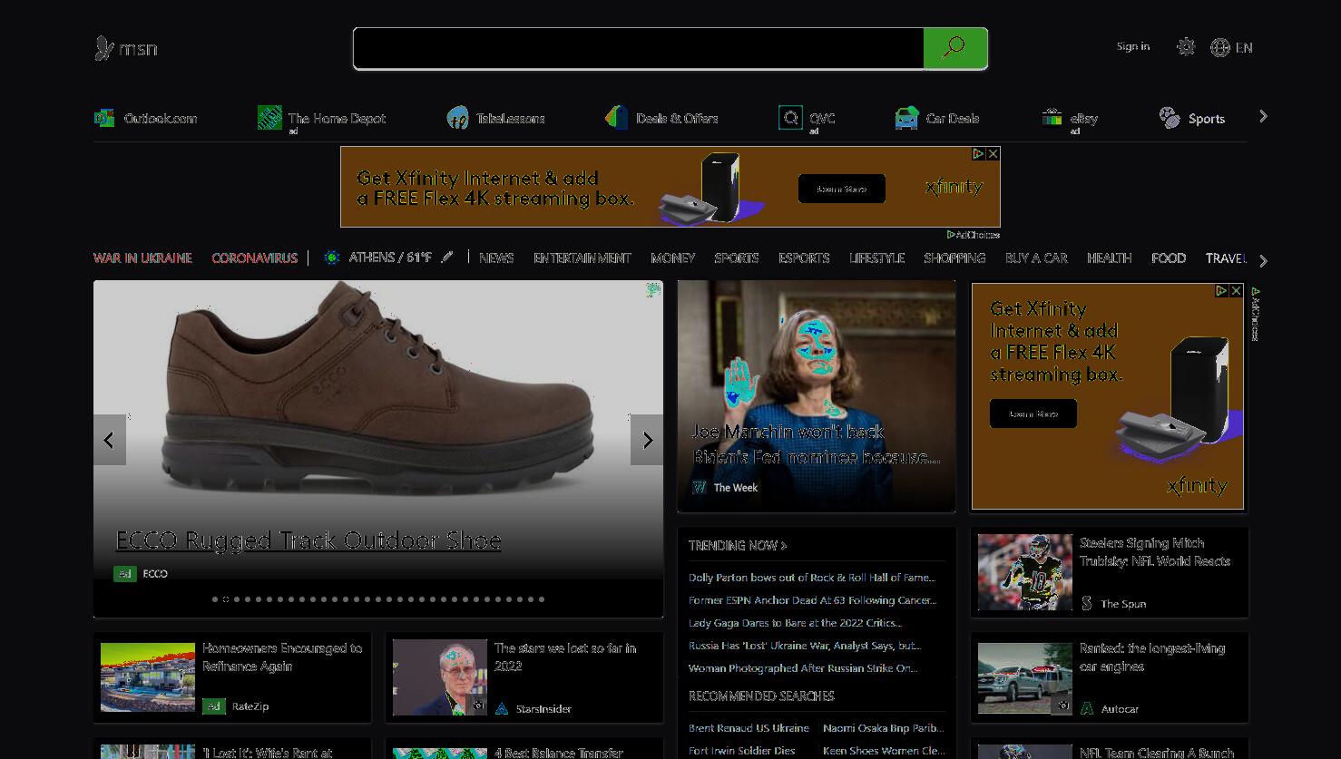
Task: Click the Autocar source logo icon
Action: [1087, 708]
